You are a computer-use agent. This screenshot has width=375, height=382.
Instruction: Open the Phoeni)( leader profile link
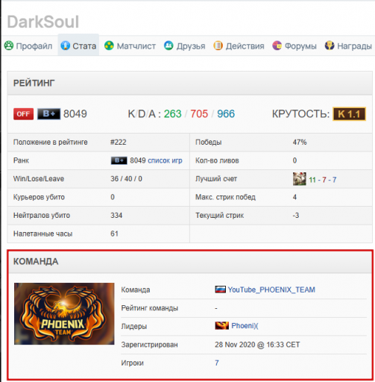[245, 326]
